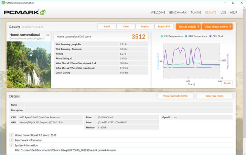Select Photo Editing v2 row

click(x=101, y=58)
